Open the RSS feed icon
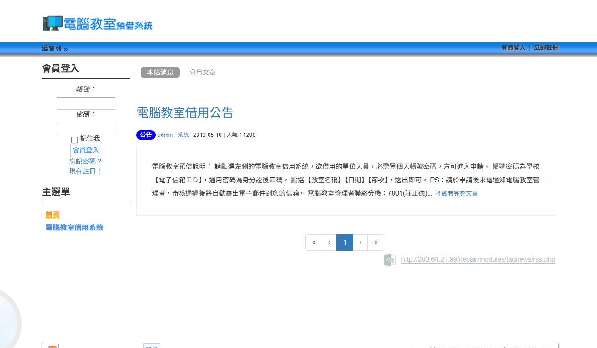Viewport: 597px width, 348px height. [x=389, y=260]
